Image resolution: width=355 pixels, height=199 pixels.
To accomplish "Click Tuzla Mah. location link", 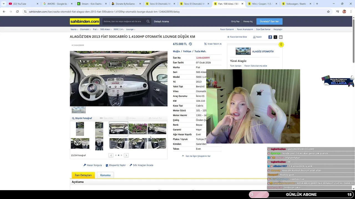I will point(200,51).
